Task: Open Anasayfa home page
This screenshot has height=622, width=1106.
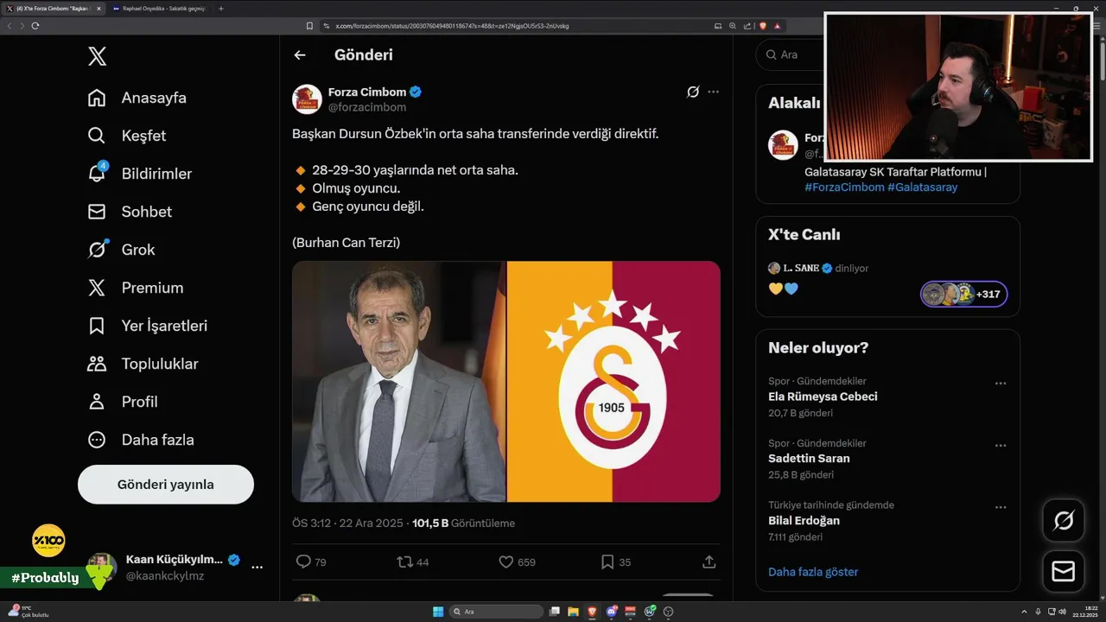Action: point(137,98)
